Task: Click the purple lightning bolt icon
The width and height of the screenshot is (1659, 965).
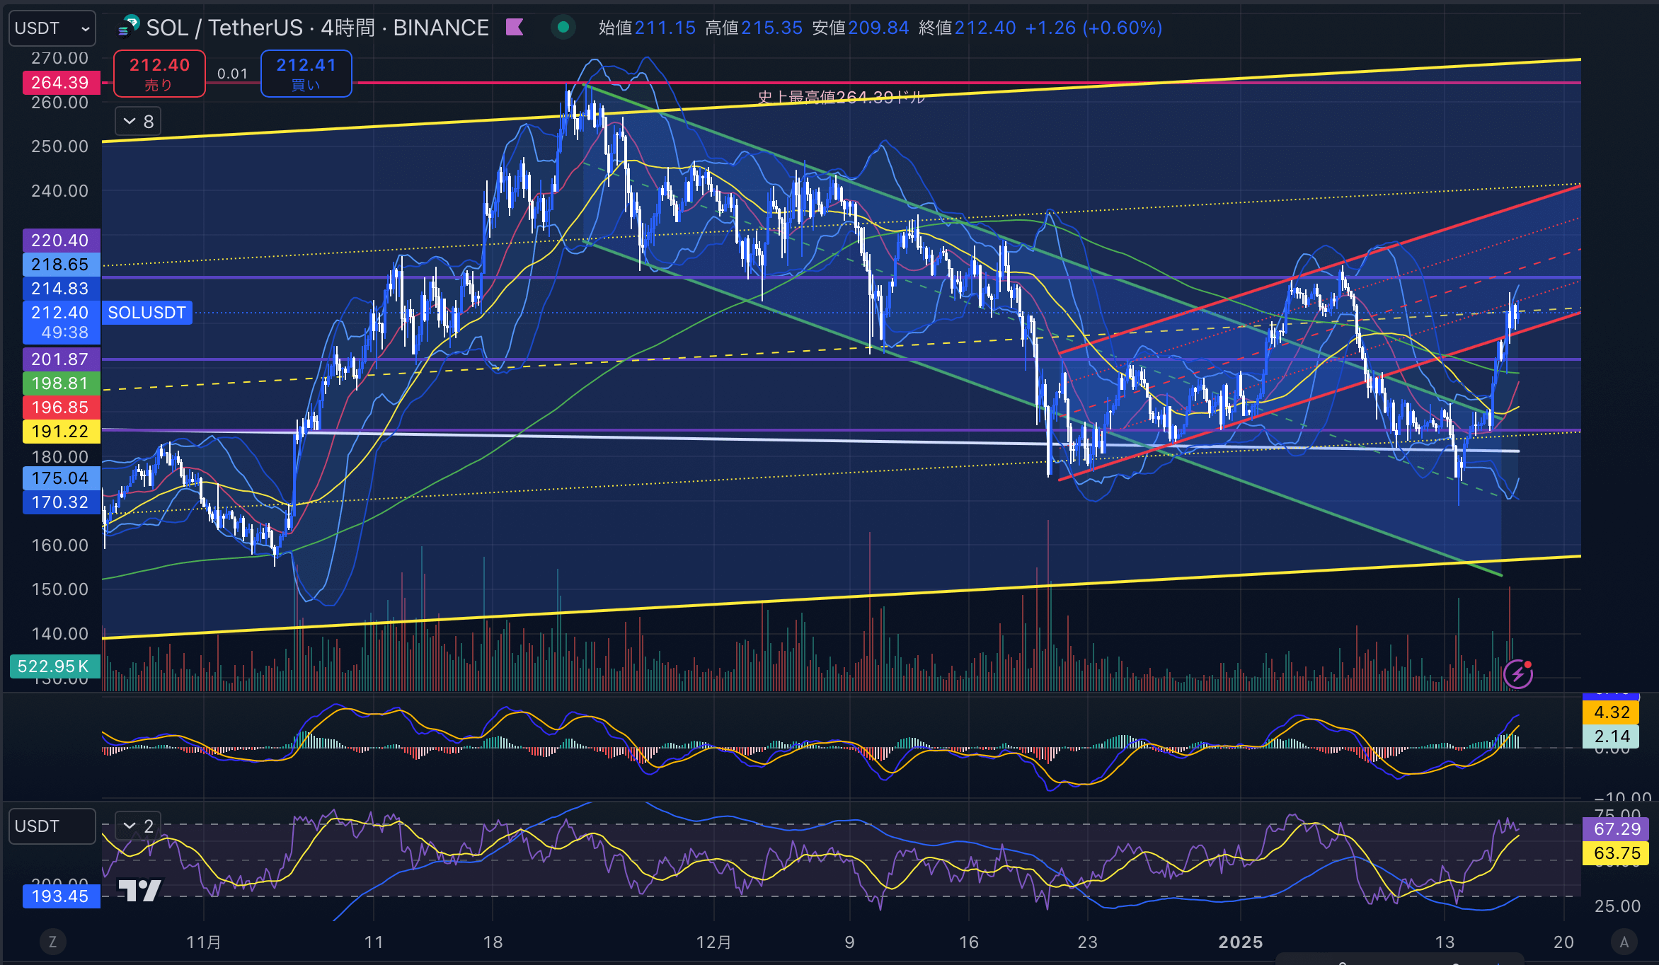Action: (x=1518, y=674)
